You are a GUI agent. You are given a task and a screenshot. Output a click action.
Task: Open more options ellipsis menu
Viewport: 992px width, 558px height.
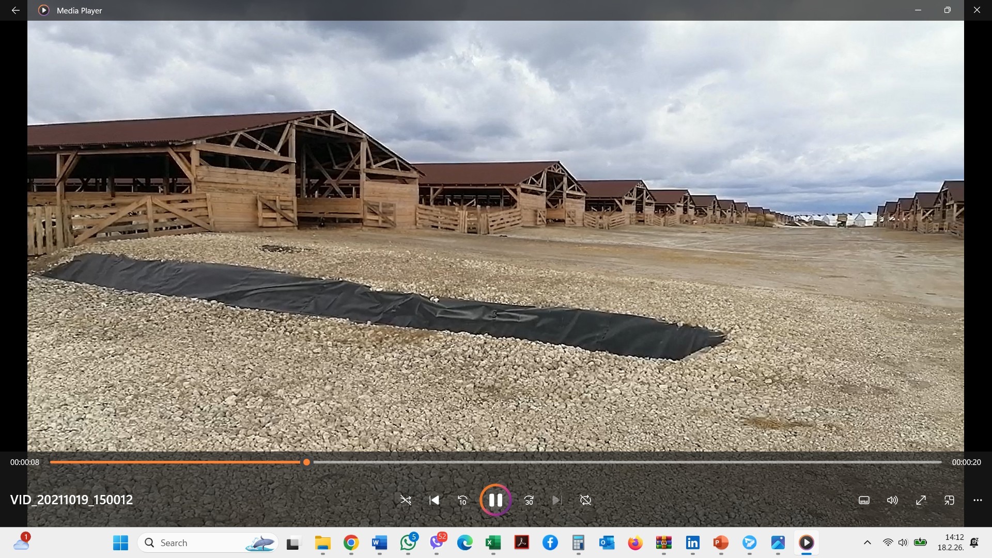[x=978, y=500]
